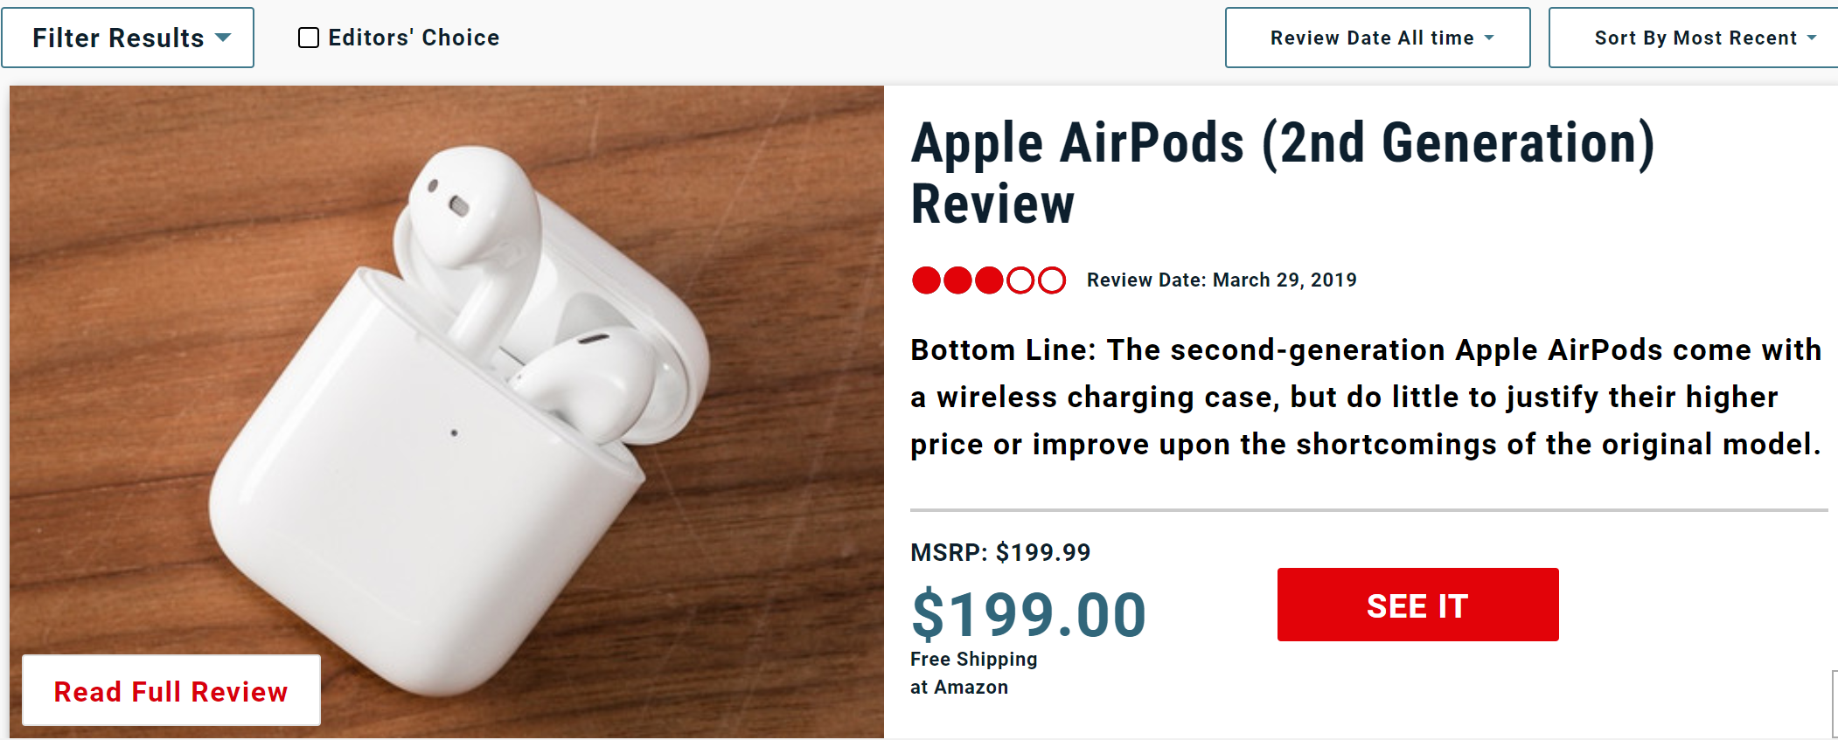Click the Filter Results caret arrow
This screenshot has width=1838, height=740.
point(223,38)
